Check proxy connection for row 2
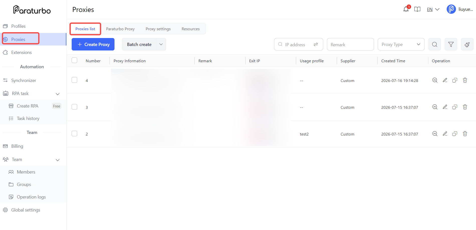 [435, 134]
